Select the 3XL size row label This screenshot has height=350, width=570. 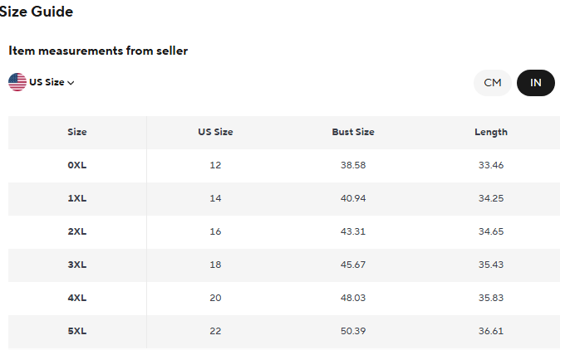[x=77, y=265]
